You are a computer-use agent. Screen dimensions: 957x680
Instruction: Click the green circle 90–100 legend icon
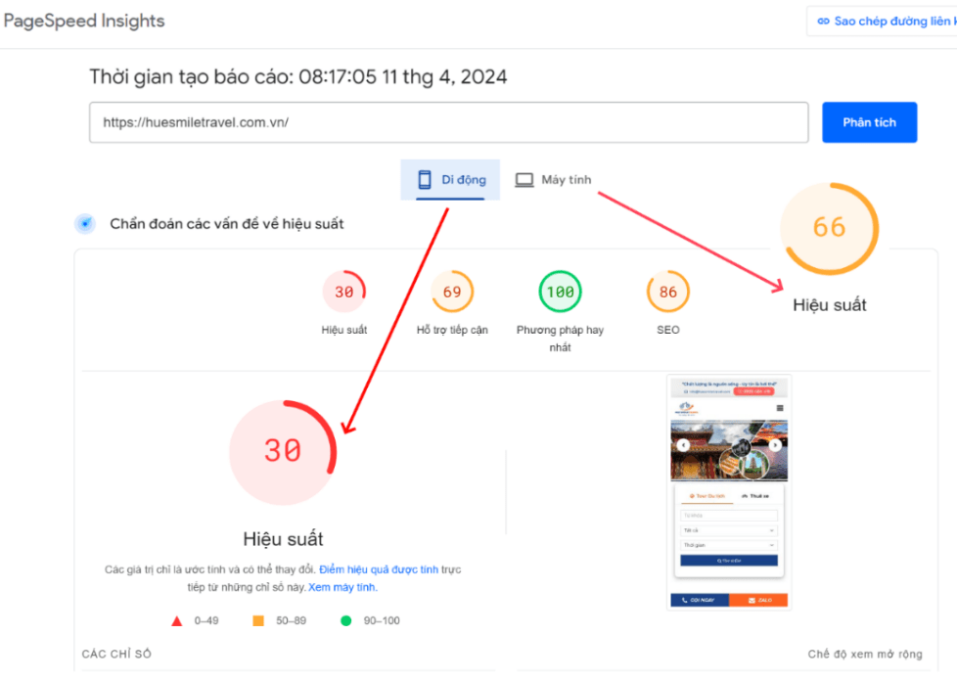[x=346, y=620]
